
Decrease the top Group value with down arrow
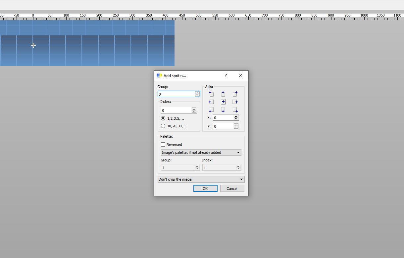click(x=197, y=95)
